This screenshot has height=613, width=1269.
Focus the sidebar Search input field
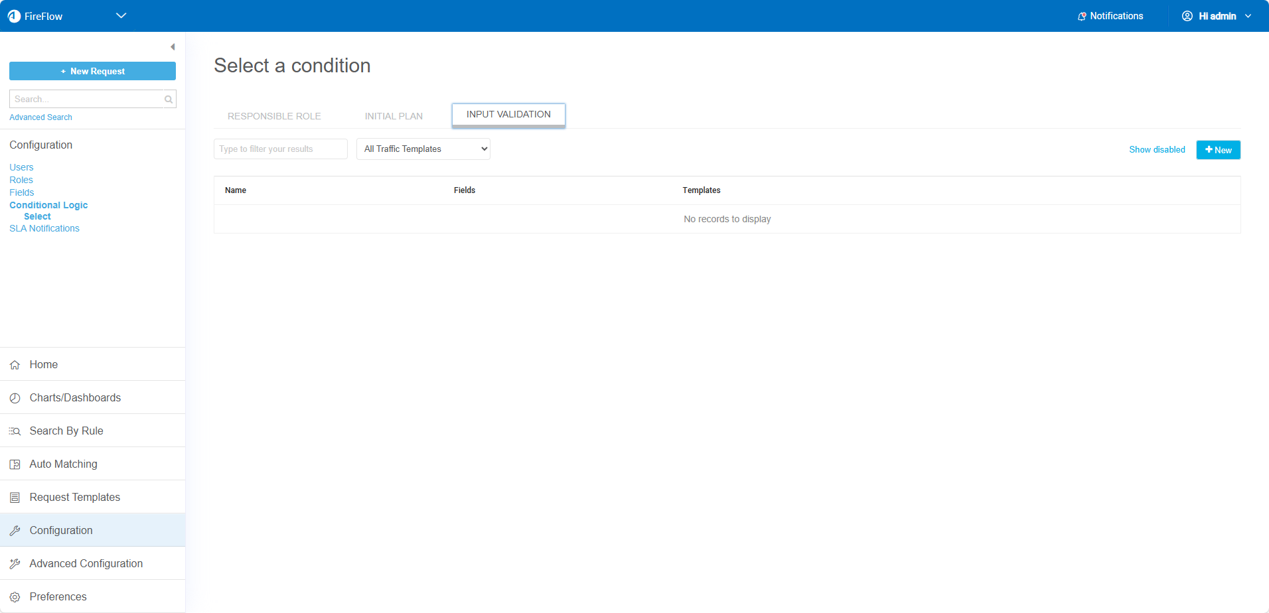(x=86, y=100)
